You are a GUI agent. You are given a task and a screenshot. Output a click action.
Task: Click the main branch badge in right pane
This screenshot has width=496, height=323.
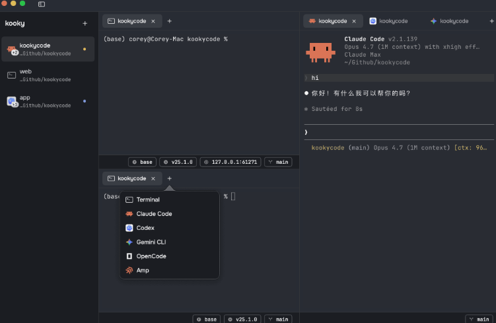[x=479, y=319]
